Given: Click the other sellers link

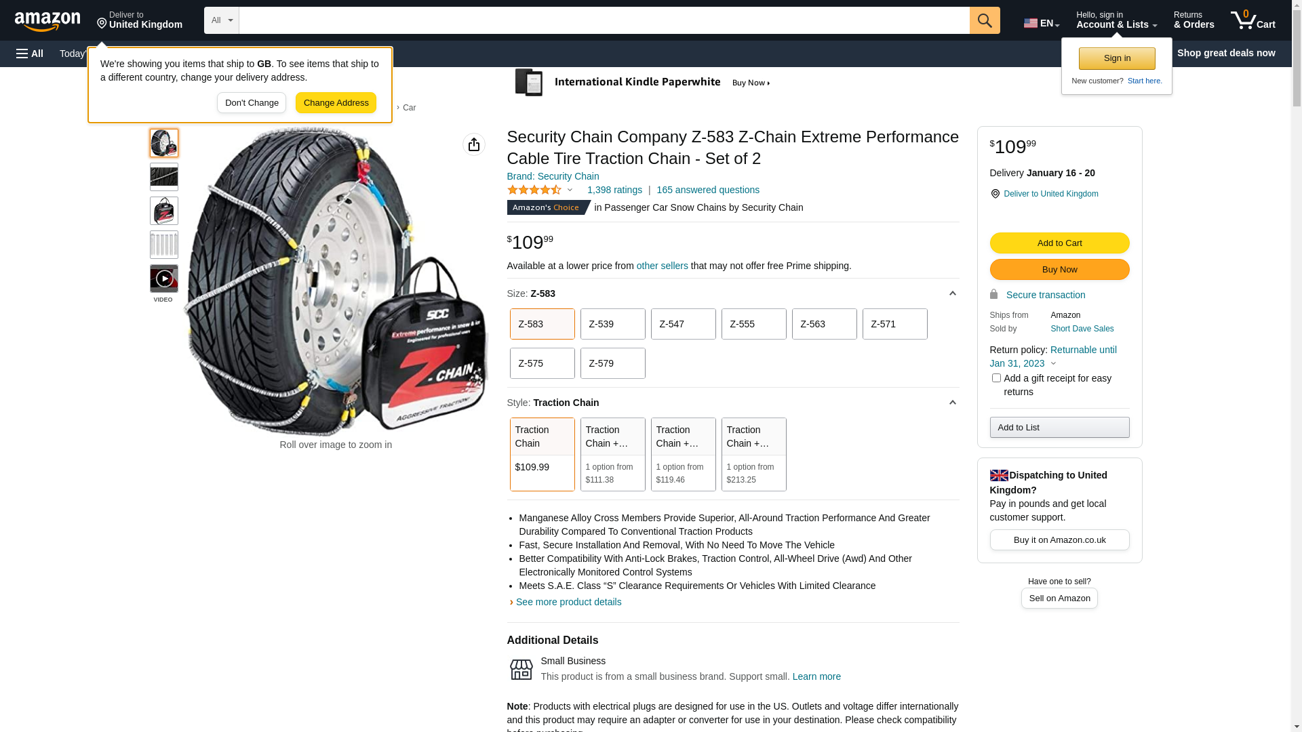Looking at the screenshot, I should tap(662, 266).
